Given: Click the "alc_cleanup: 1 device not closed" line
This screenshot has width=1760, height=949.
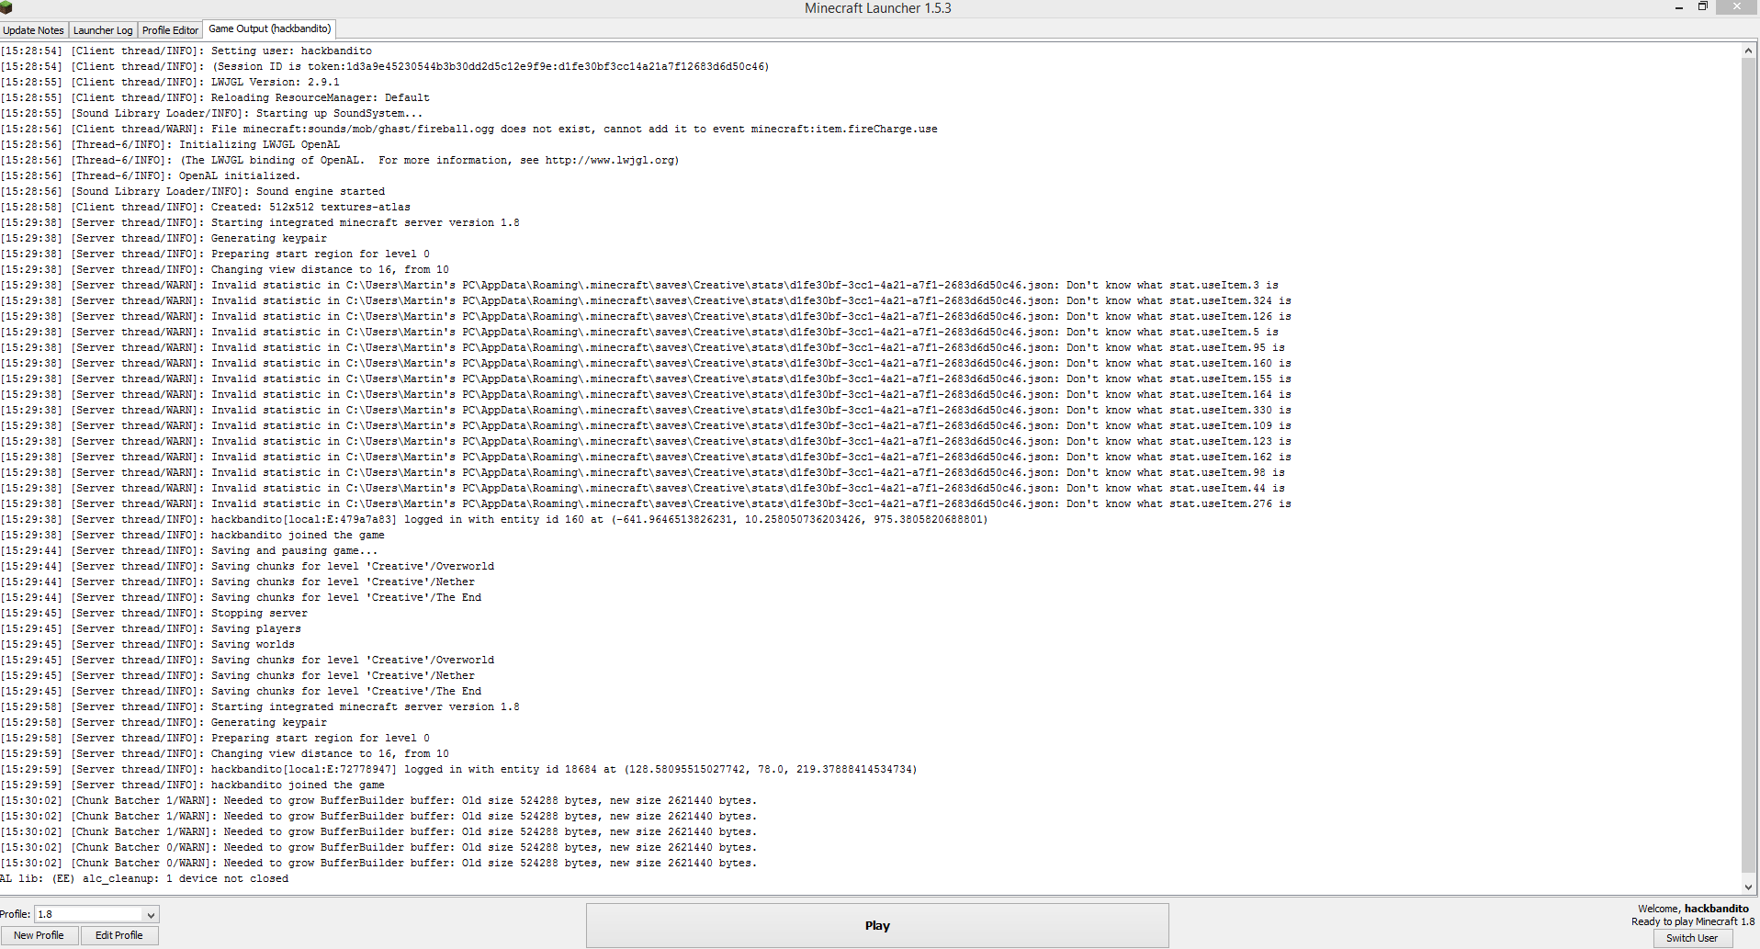Looking at the screenshot, I should click(144, 879).
